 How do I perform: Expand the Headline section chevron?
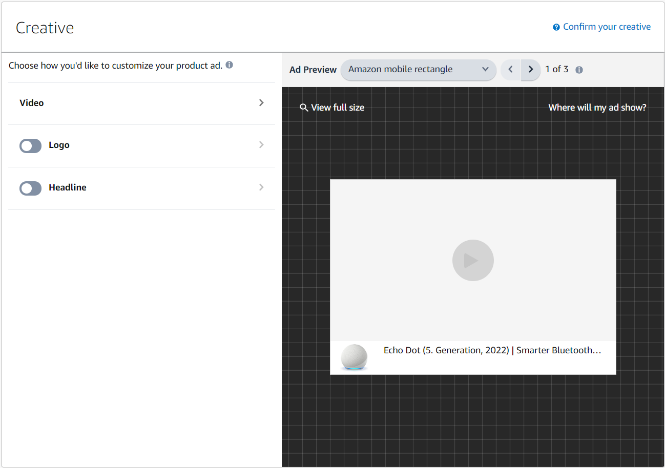(x=261, y=187)
